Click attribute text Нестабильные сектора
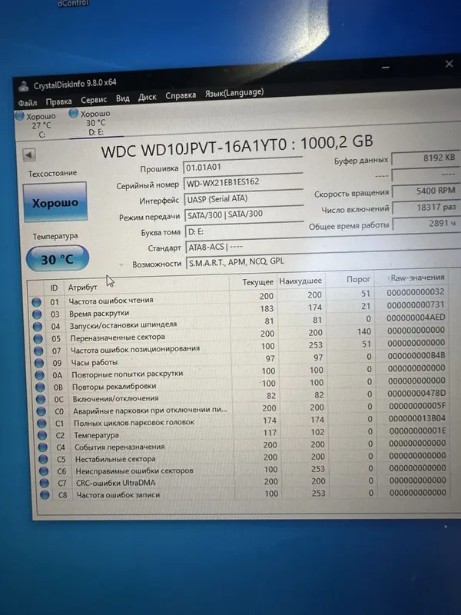Image resolution: width=461 pixels, height=615 pixels. click(x=115, y=459)
